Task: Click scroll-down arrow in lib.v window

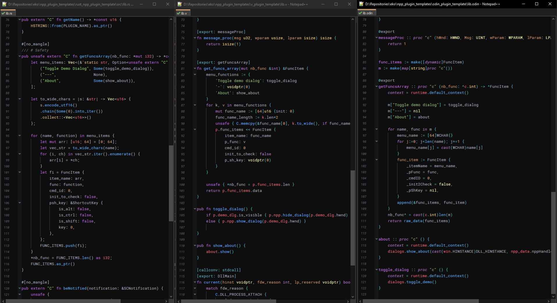Action: pos(353,297)
